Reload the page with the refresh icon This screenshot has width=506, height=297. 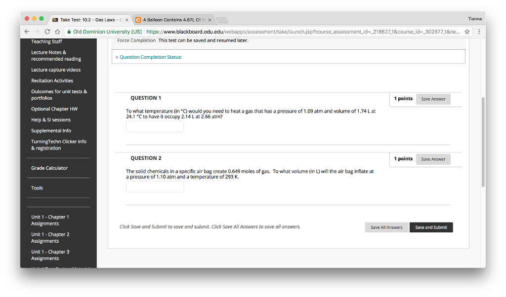(47, 32)
